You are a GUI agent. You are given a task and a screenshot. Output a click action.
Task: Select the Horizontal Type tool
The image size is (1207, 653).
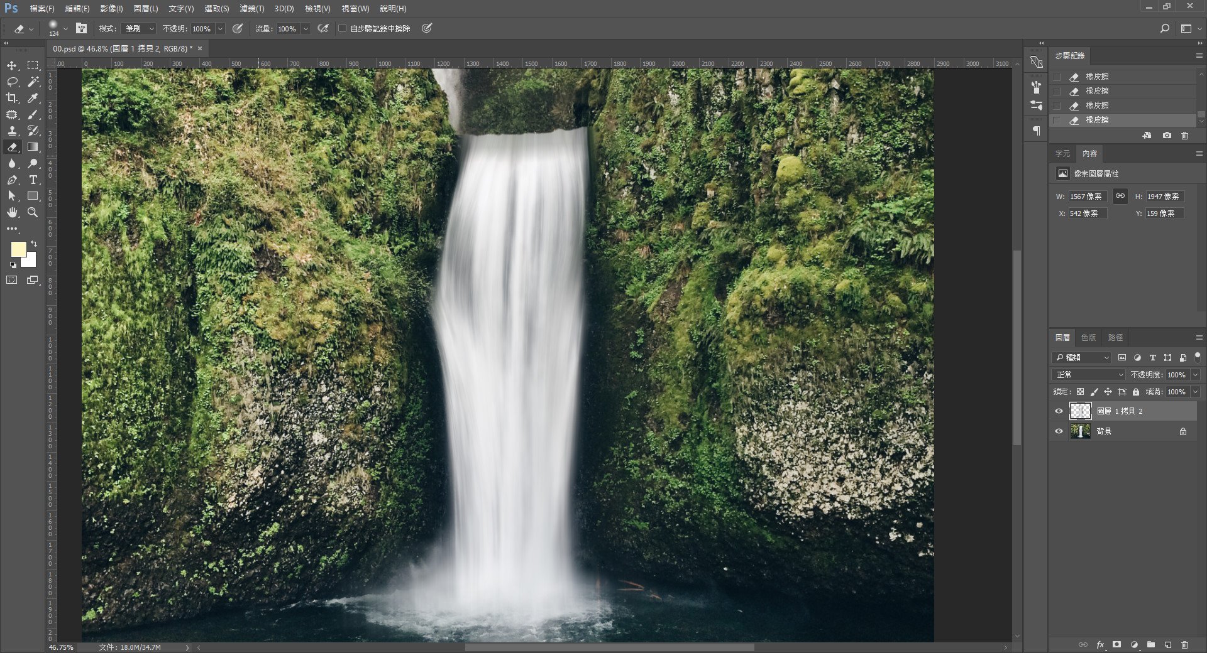tap(33, 180)
